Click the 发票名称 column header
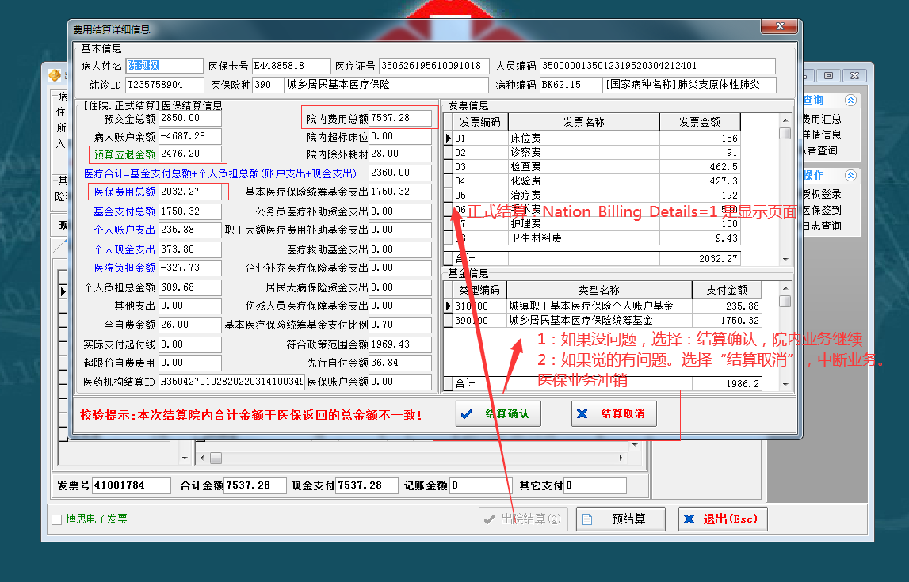The height and width of the screenshot is (582, 909). click(584, 122)
